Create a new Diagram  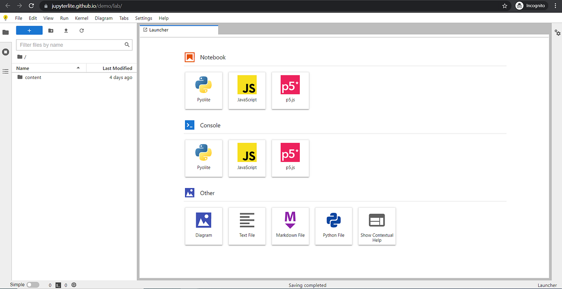(x=203, y=226)
